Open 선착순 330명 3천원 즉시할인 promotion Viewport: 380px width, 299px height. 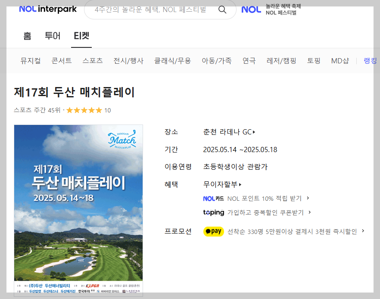(x=292, y=232)
